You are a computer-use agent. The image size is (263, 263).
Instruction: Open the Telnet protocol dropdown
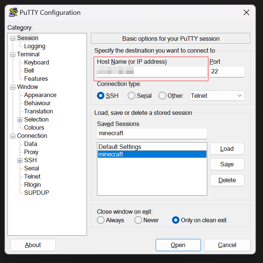[x=217, y=96]
